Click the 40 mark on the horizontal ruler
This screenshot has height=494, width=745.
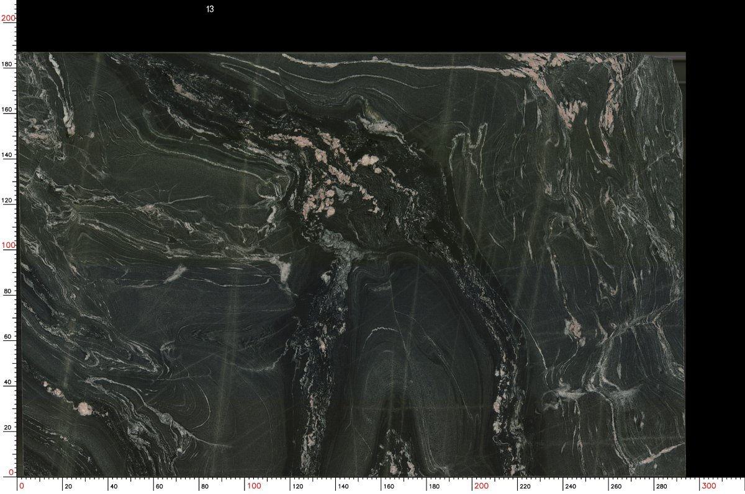pos(113,486)
